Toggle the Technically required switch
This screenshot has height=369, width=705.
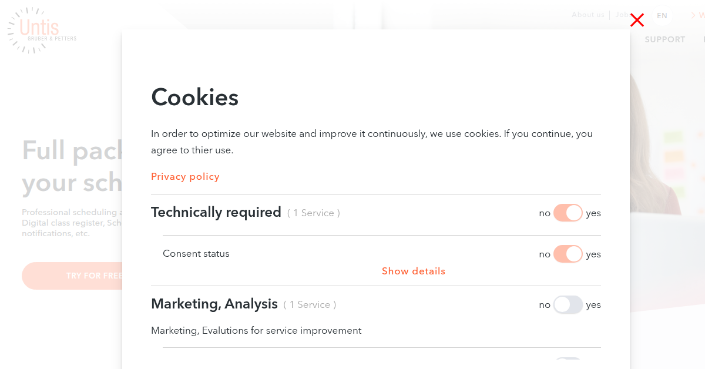tap(568, 213)
